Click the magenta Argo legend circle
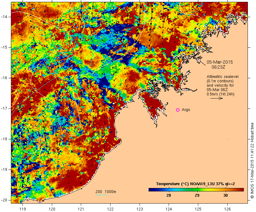The width and height of the screenshot is (256, 212). pyautogui.click(x=178, y=110)
